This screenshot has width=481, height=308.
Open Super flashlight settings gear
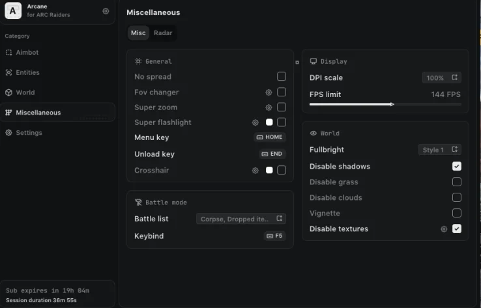(255, 122)
